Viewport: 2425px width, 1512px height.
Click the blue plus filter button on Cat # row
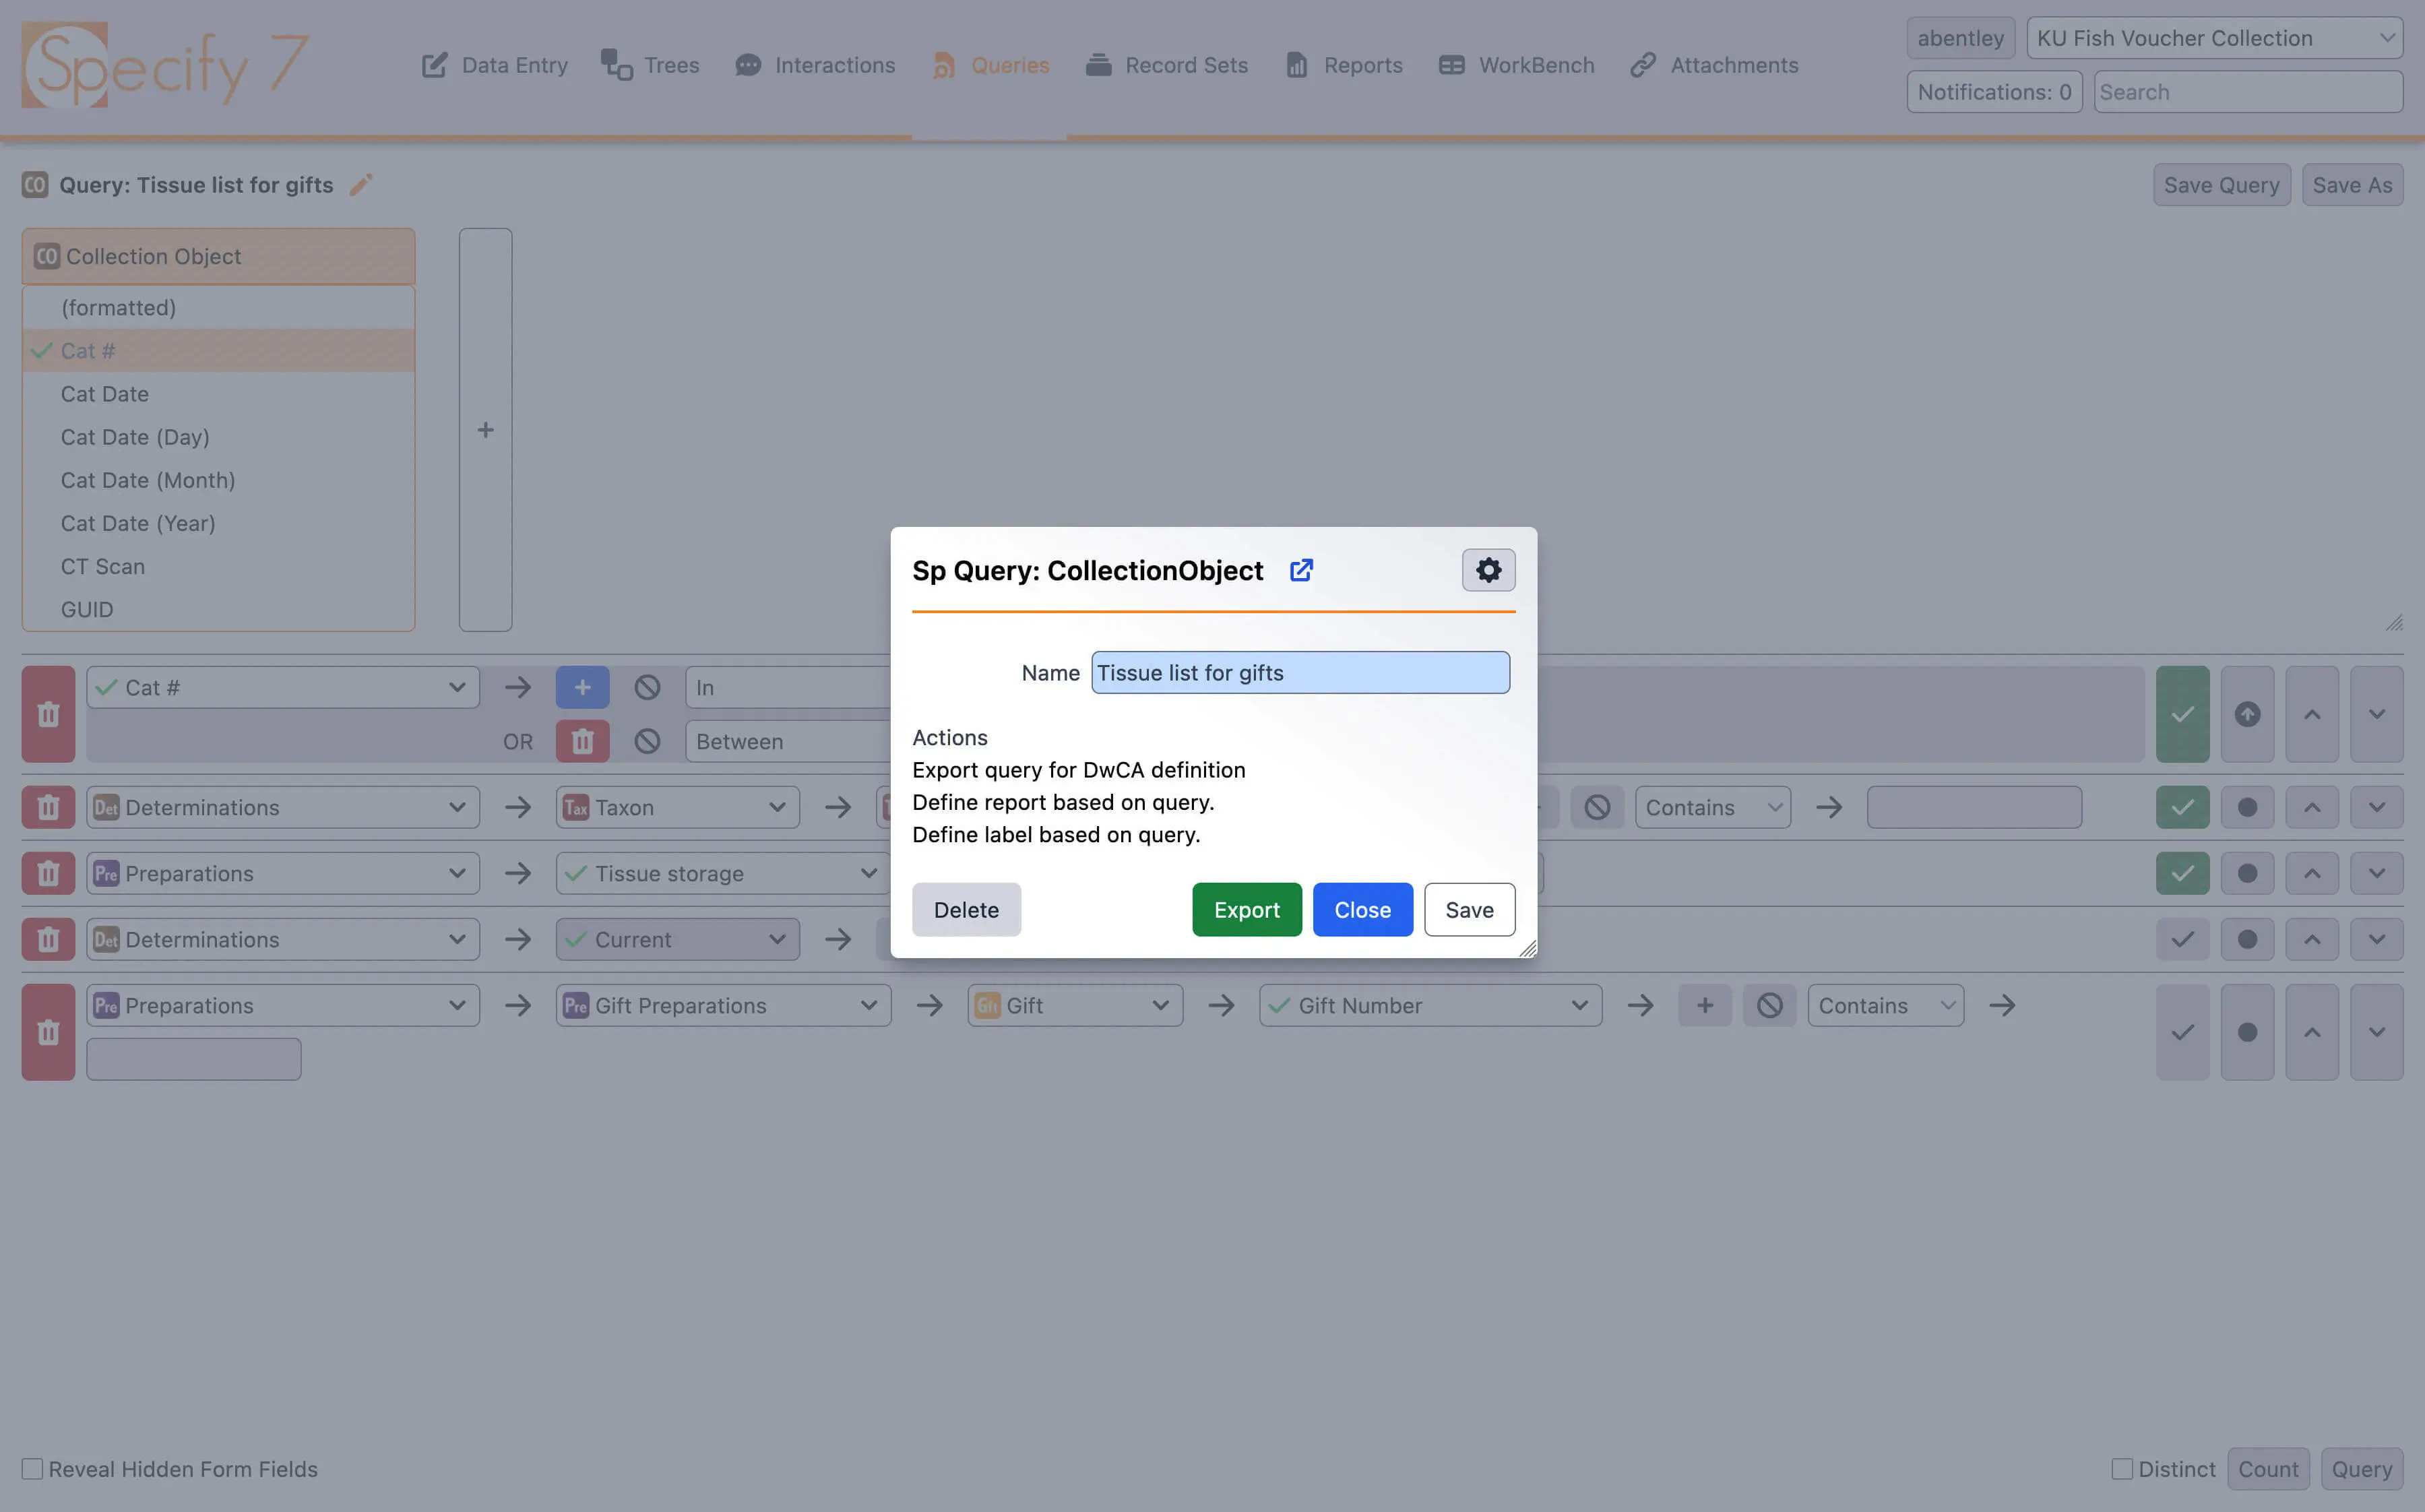(x=582, y=687)
